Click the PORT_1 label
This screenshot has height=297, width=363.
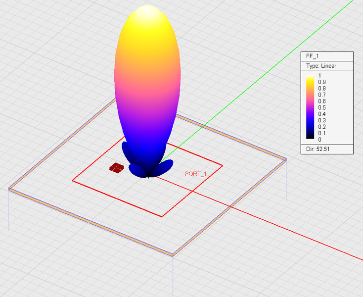(x=195, y=174)
